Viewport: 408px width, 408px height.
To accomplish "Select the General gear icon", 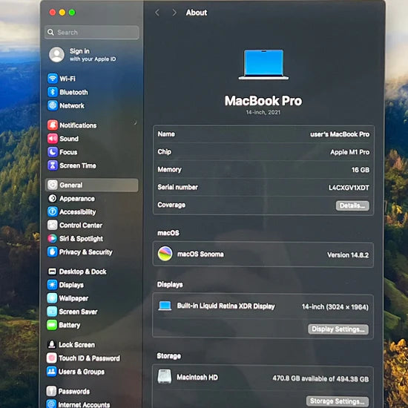I will (x=53, y=185).
